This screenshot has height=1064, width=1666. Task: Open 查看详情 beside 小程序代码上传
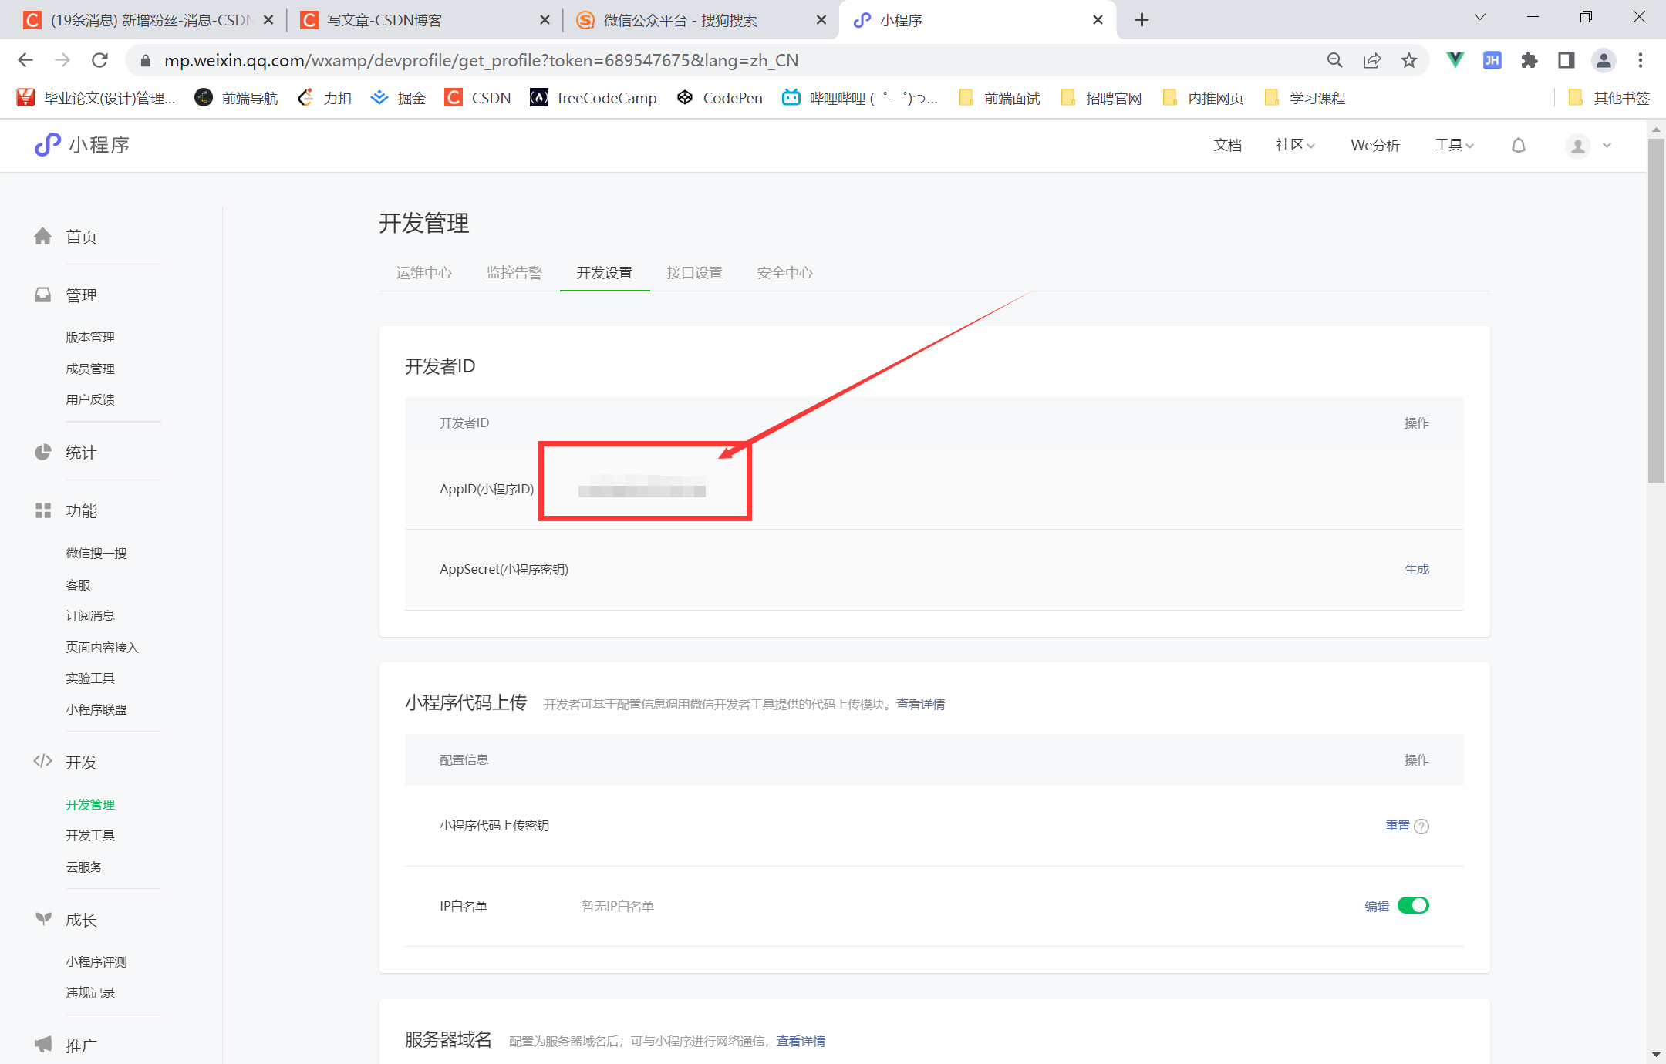[920, 704]
